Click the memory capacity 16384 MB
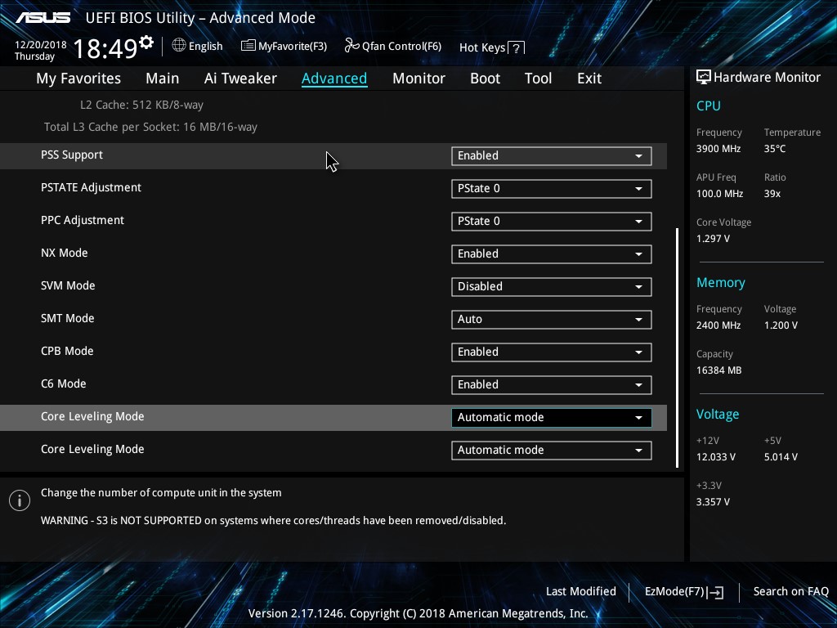 click(719, 370)
